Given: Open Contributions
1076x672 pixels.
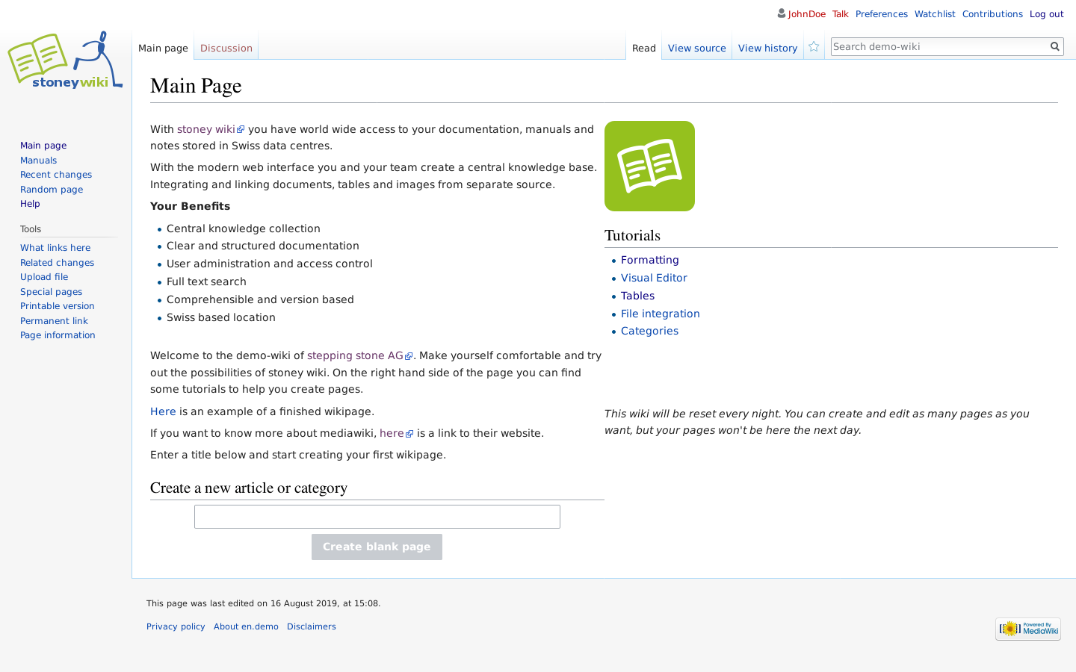Looking at the screenshot, I should [x=992, y=14].
